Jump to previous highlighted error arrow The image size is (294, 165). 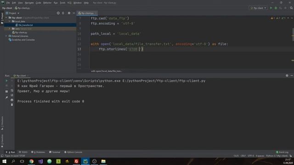(x=288, y=18)
